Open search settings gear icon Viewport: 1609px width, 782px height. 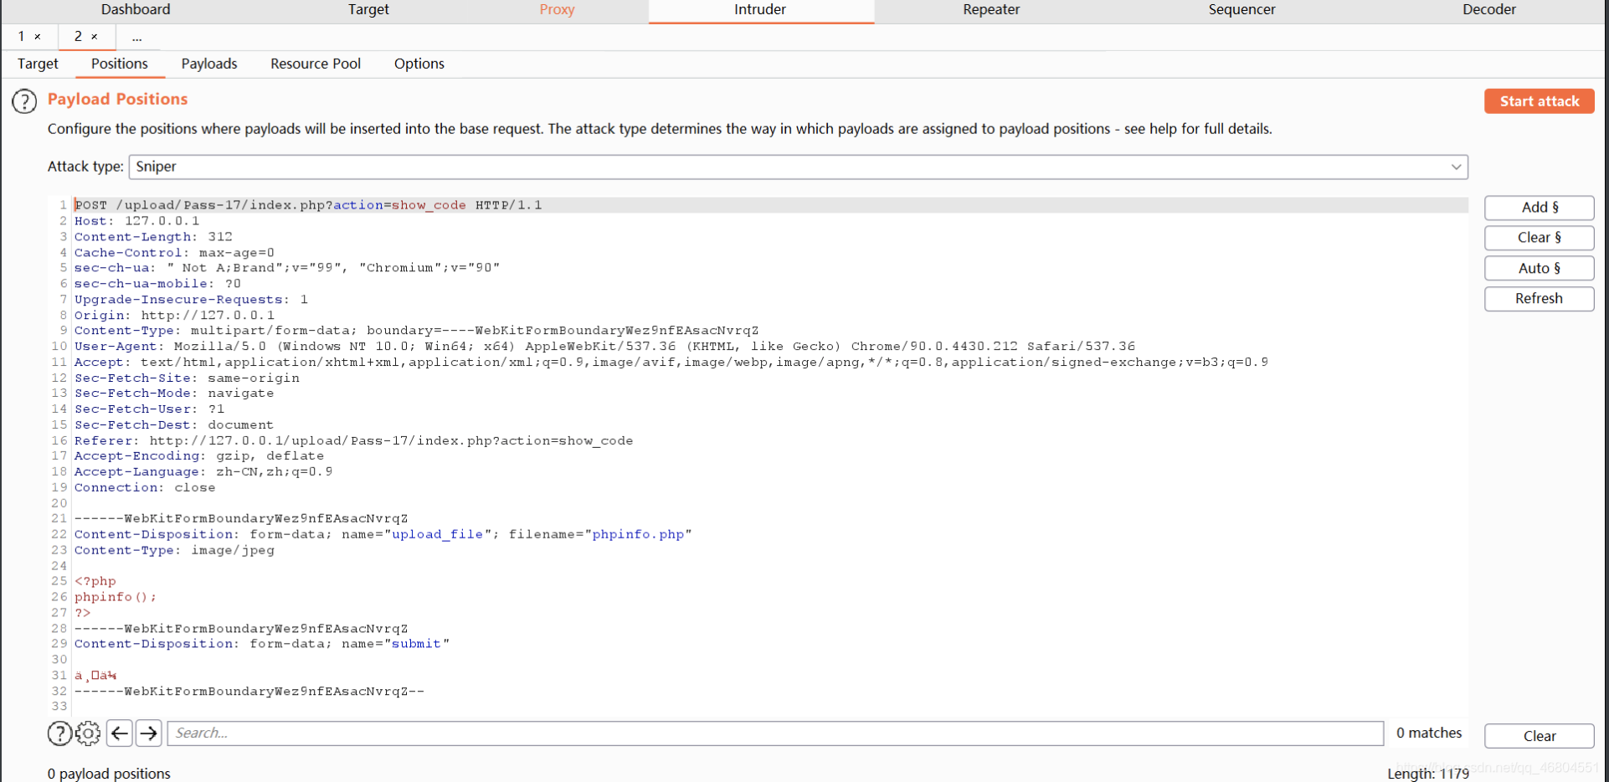88,733
